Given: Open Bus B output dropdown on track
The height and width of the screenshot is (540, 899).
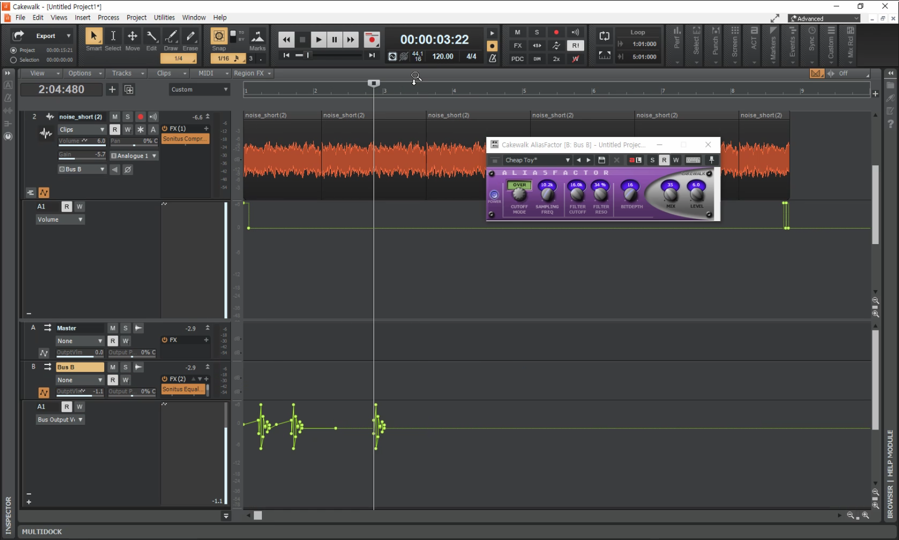Looking at the screenshot, I should pyautogui.click(x=82, y=169).
